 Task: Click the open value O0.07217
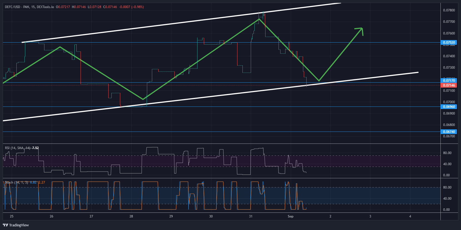[x=63, y=7]
